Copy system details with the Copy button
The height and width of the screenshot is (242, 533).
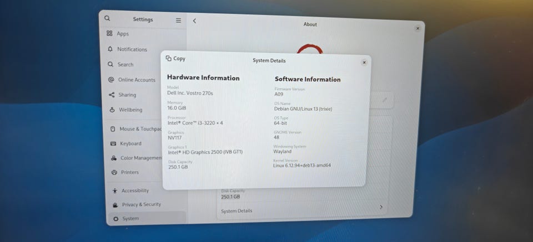(x=175, y=58)
